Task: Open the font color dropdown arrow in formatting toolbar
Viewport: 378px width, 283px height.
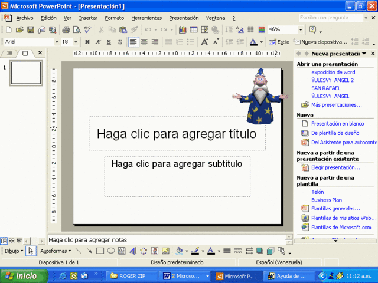Action: pyautogui.click(x=261, y=42)
